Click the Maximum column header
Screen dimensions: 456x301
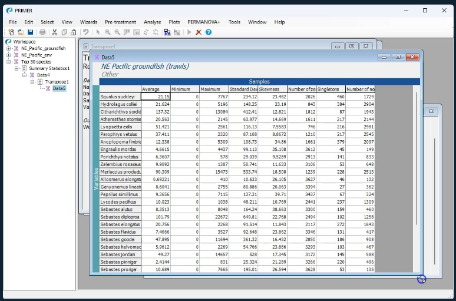click(214, 90)
